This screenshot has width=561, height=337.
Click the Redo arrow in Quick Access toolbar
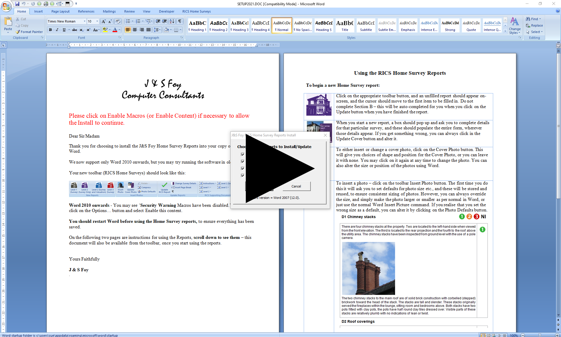tap(33, 4)
